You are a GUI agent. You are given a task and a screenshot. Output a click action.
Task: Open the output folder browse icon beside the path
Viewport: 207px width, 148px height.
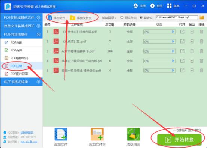point(202,17)
